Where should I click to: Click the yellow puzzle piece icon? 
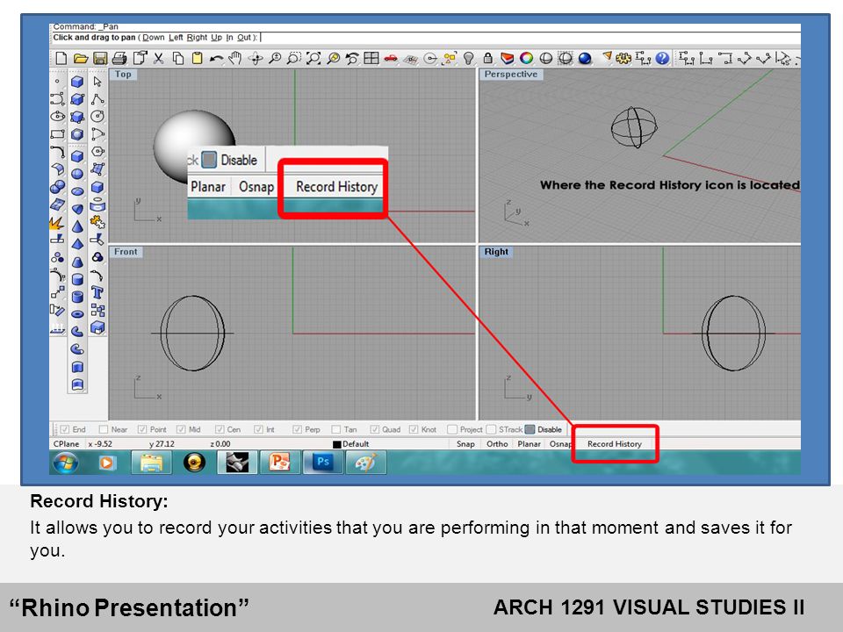(97, 222)
